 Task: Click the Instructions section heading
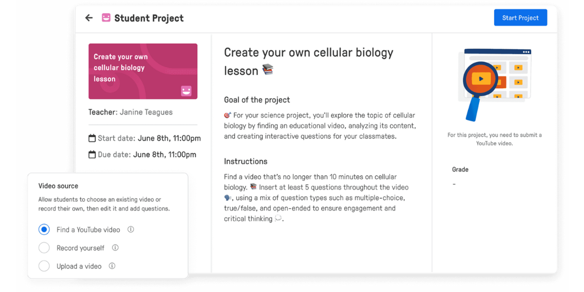246,161
